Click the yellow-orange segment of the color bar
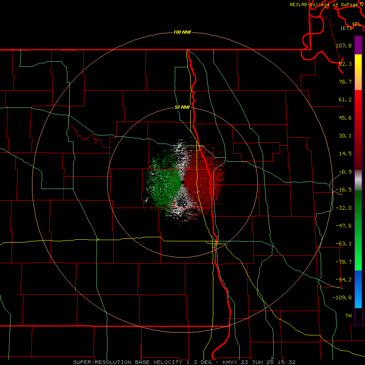The height and width of the screenshot is (365, 365). [358, 72]
